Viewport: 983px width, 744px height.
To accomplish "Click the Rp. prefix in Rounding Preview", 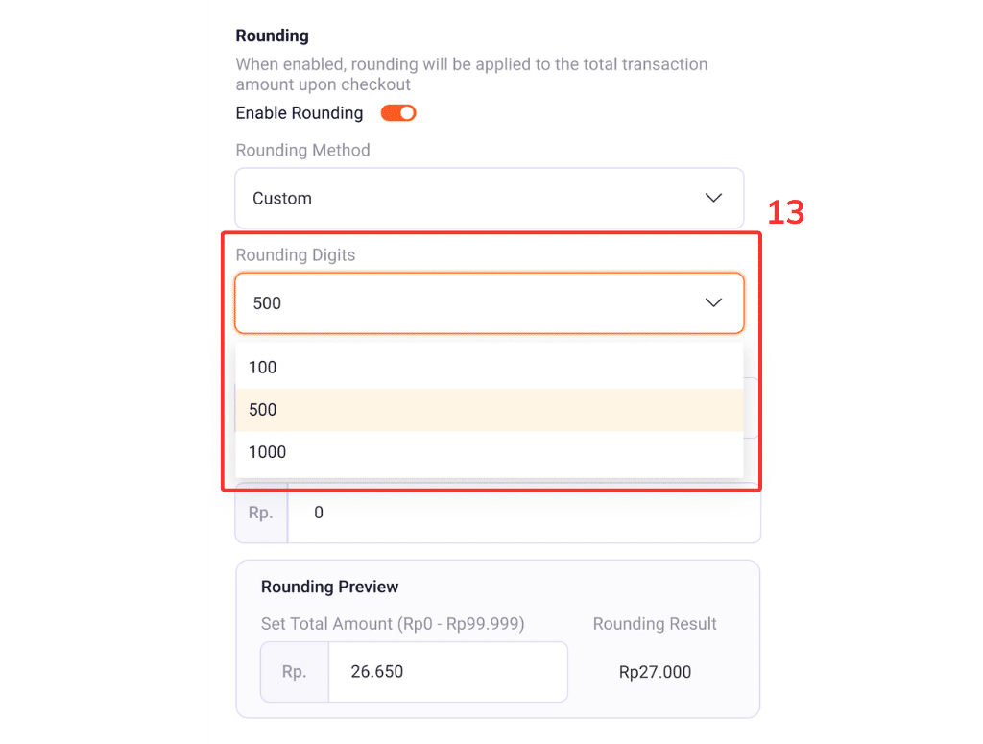I will coord(295,672).
